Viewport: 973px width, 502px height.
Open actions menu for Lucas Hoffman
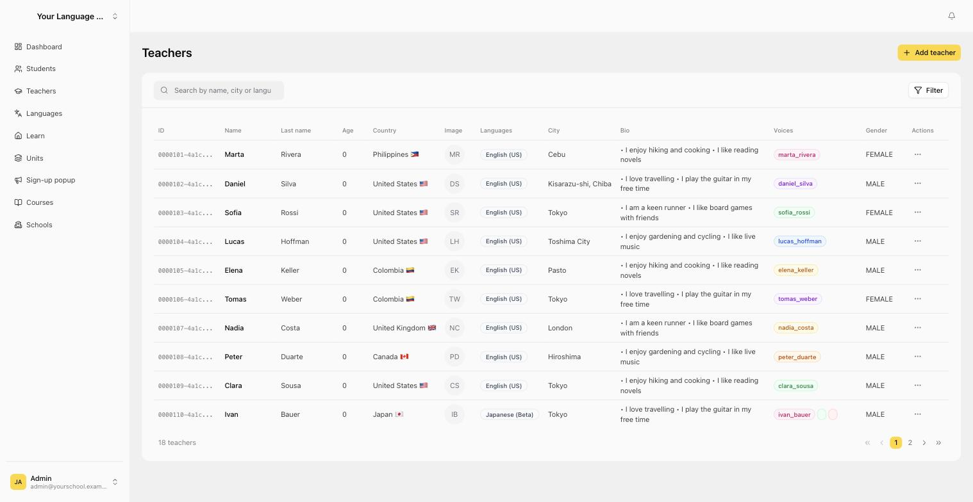tap(917, 241)
